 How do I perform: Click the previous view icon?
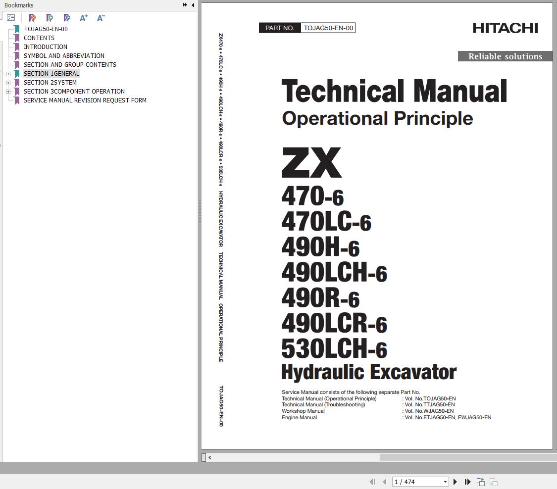pyautogui.click(x=481, y=482)
